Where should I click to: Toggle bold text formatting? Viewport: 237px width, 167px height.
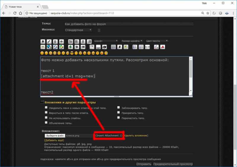click(43, 41)
